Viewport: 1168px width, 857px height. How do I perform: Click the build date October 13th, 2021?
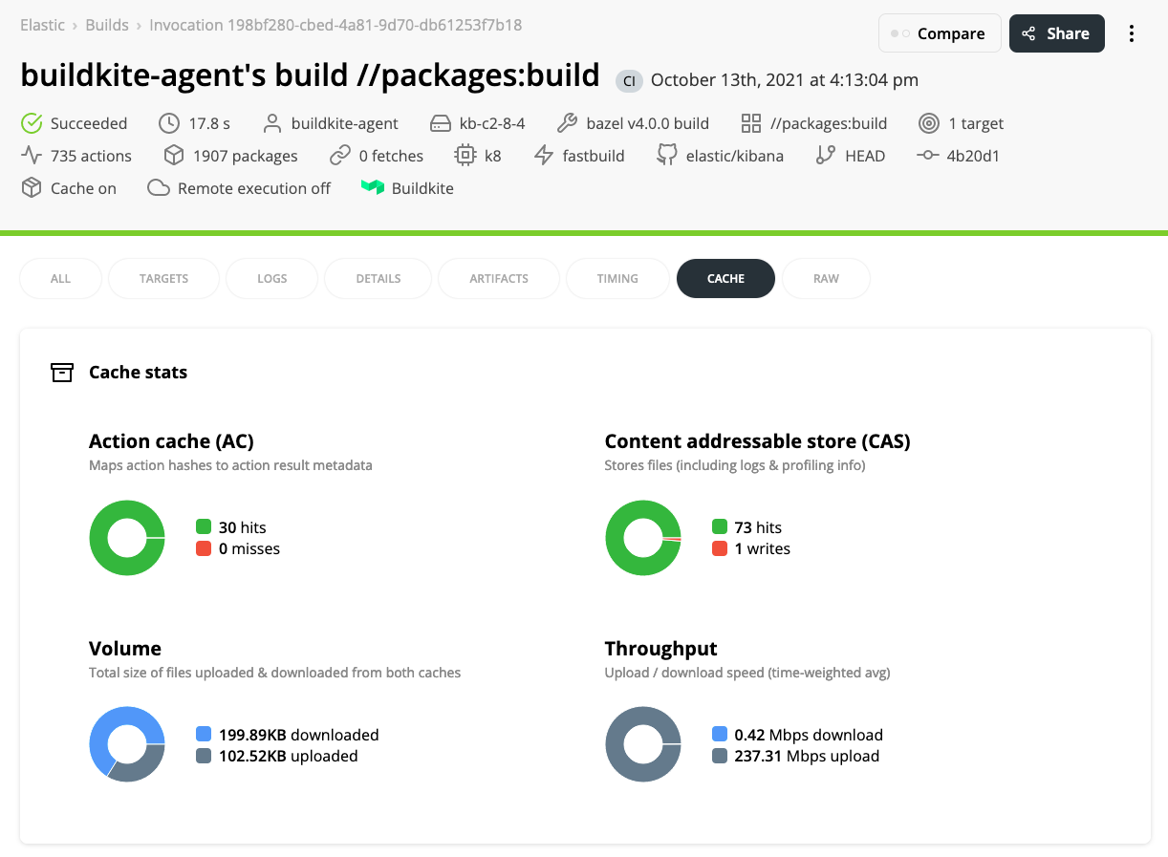pos(785,80)
